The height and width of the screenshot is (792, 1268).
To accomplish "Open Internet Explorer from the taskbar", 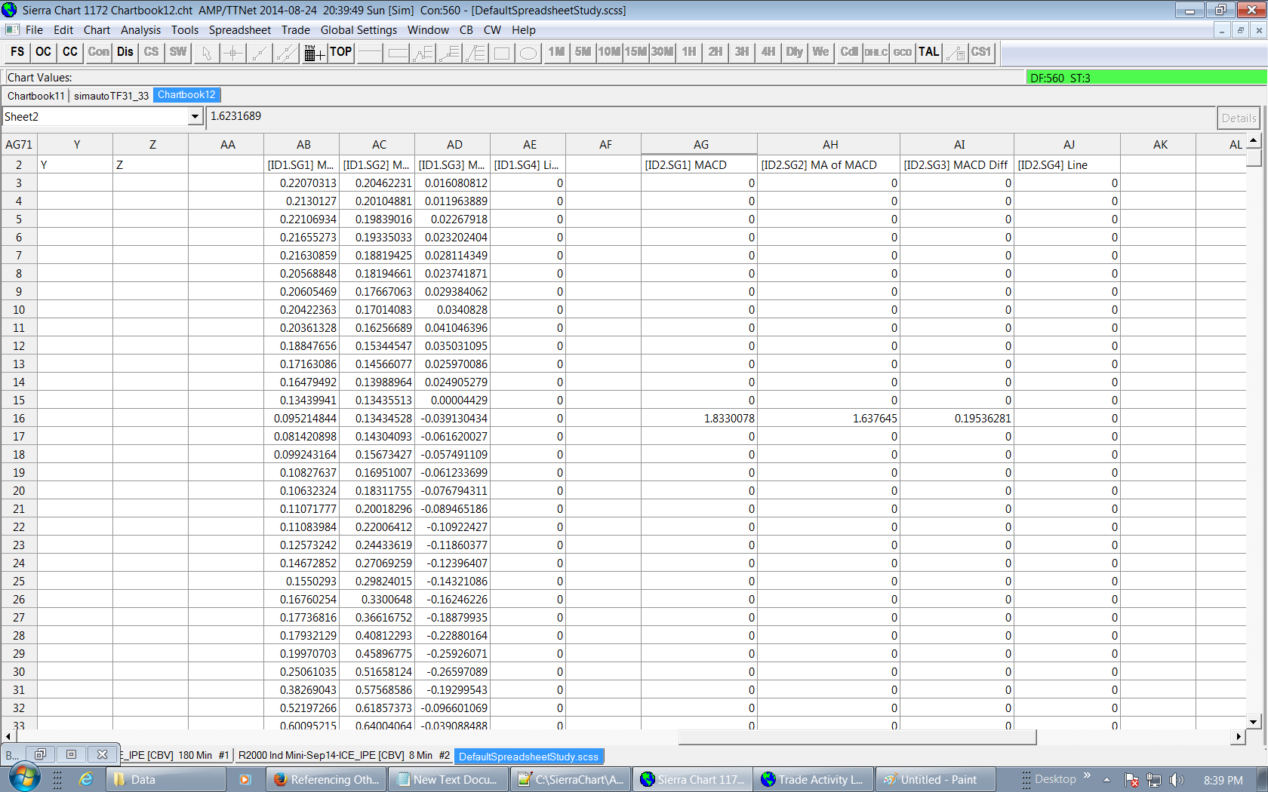I will (86, 779).
